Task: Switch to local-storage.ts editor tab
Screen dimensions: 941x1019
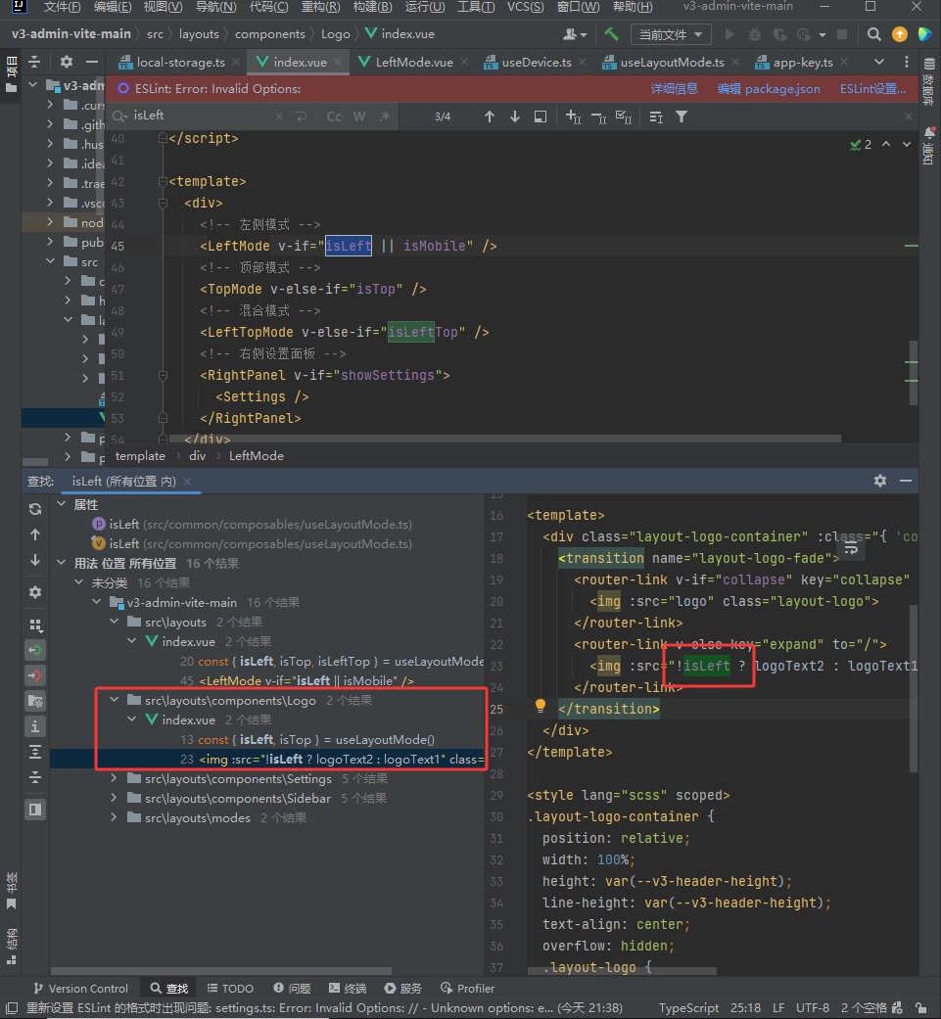Action: 180,62
